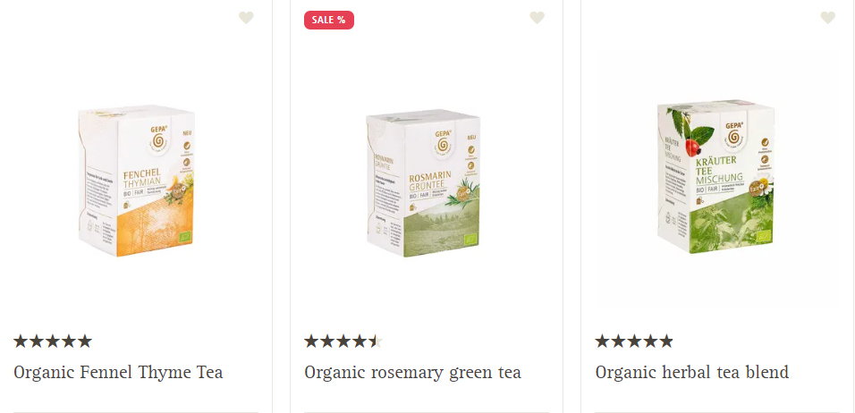Click star rating of Organic Fennel Thyme Tea
This screenshot has width=855, height=413.
[x=53, y=341]
